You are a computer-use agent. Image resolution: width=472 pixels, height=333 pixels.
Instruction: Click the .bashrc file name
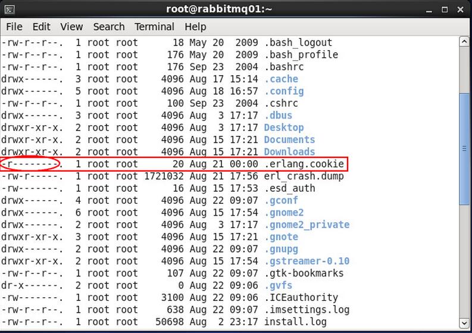(x=283, y=67)
